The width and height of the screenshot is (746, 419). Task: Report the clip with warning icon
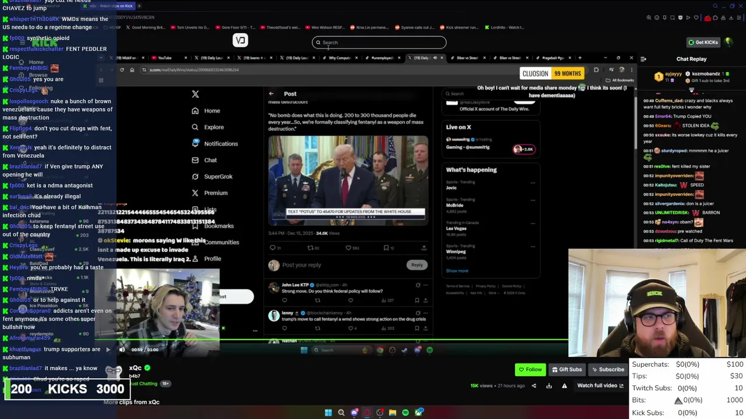point(564,385)
